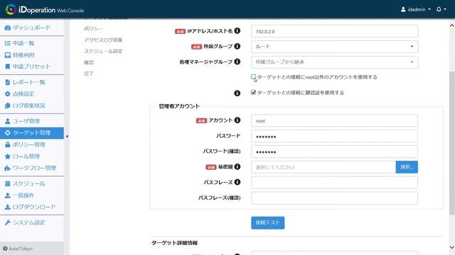The image size is (455, 255).
Task: Click the パスワード input field
Action: (x=334, y=136)
